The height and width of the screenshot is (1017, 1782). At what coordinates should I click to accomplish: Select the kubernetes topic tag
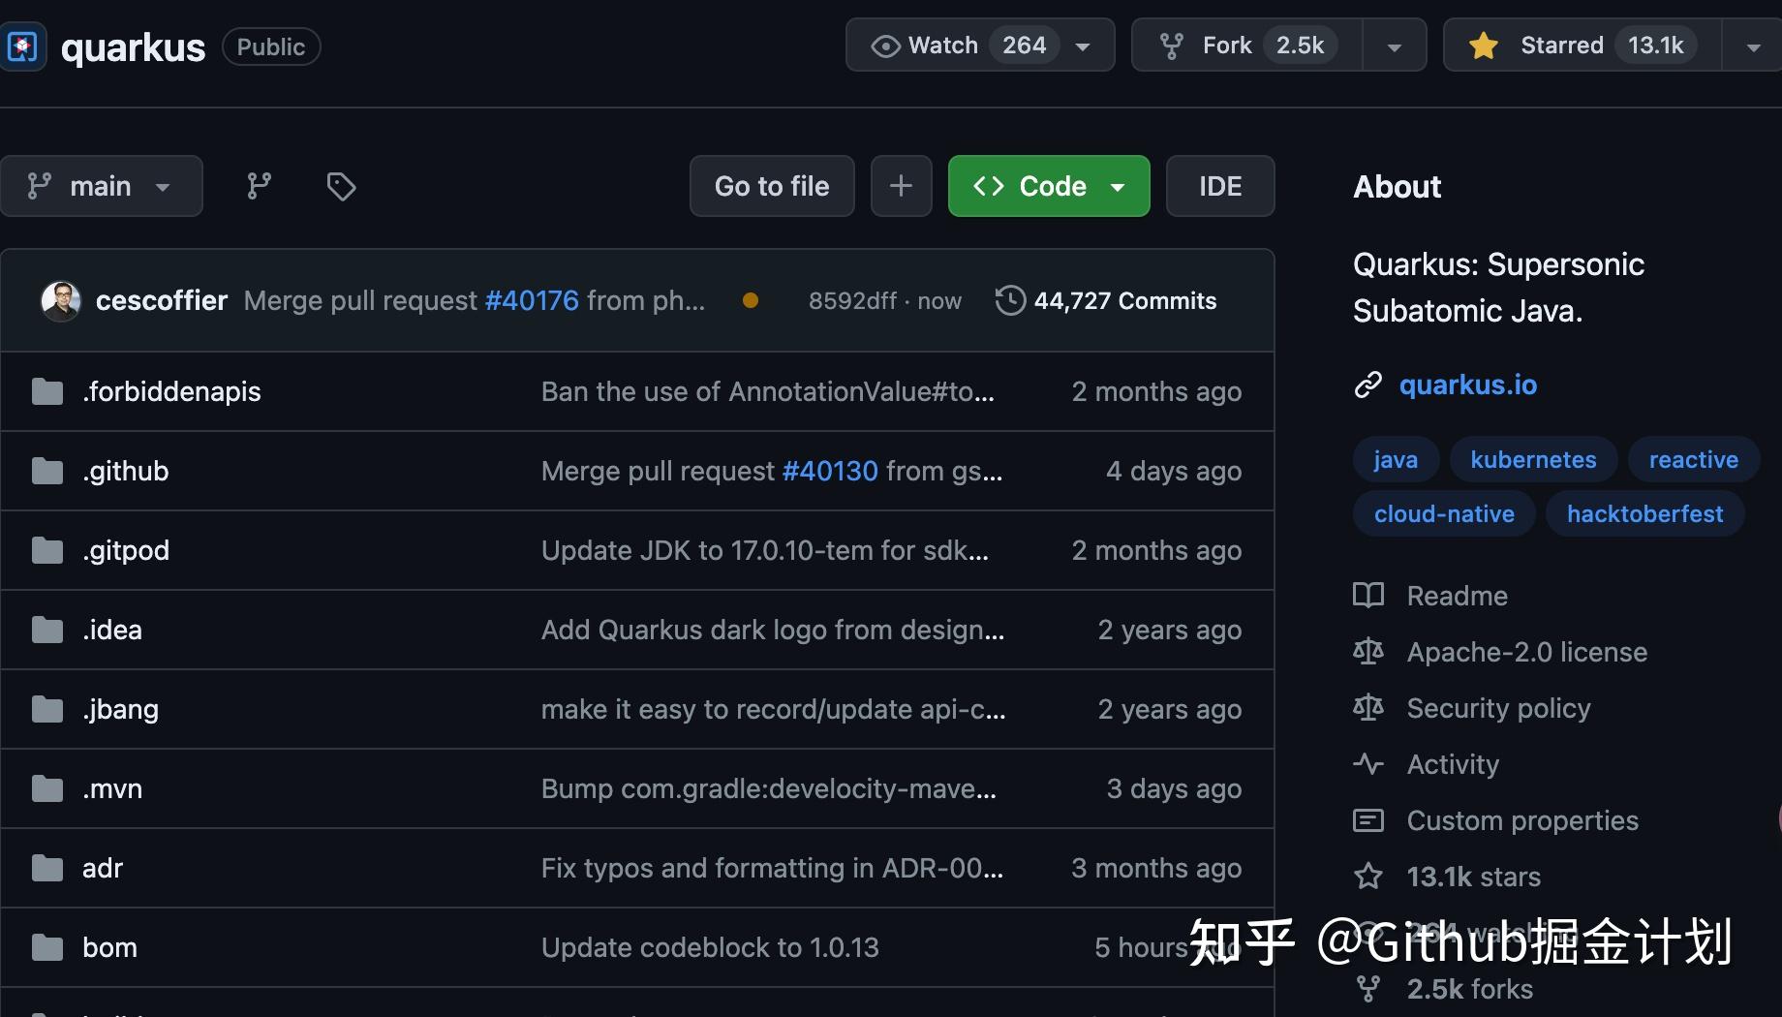pyautogui.click(x=1533, y=459)
